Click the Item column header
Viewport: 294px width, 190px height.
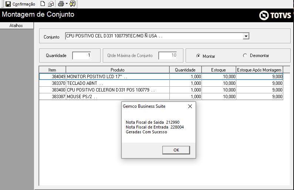(x=52, y=70)
